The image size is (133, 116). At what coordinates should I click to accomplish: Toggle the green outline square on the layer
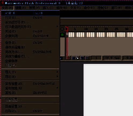point(62,35)
